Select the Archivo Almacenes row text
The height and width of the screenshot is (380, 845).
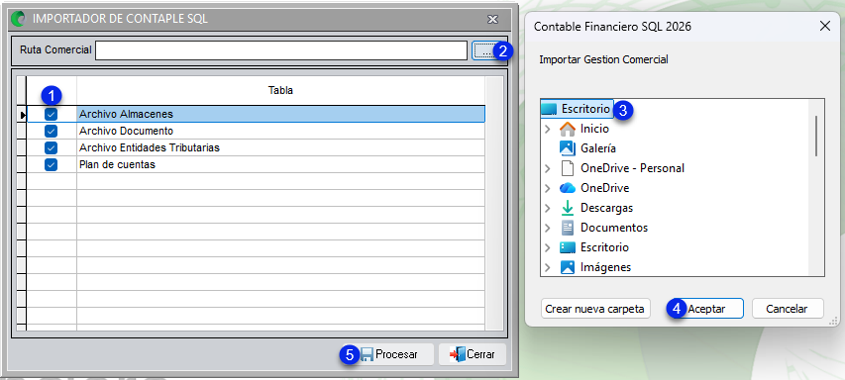click(126, 114)
